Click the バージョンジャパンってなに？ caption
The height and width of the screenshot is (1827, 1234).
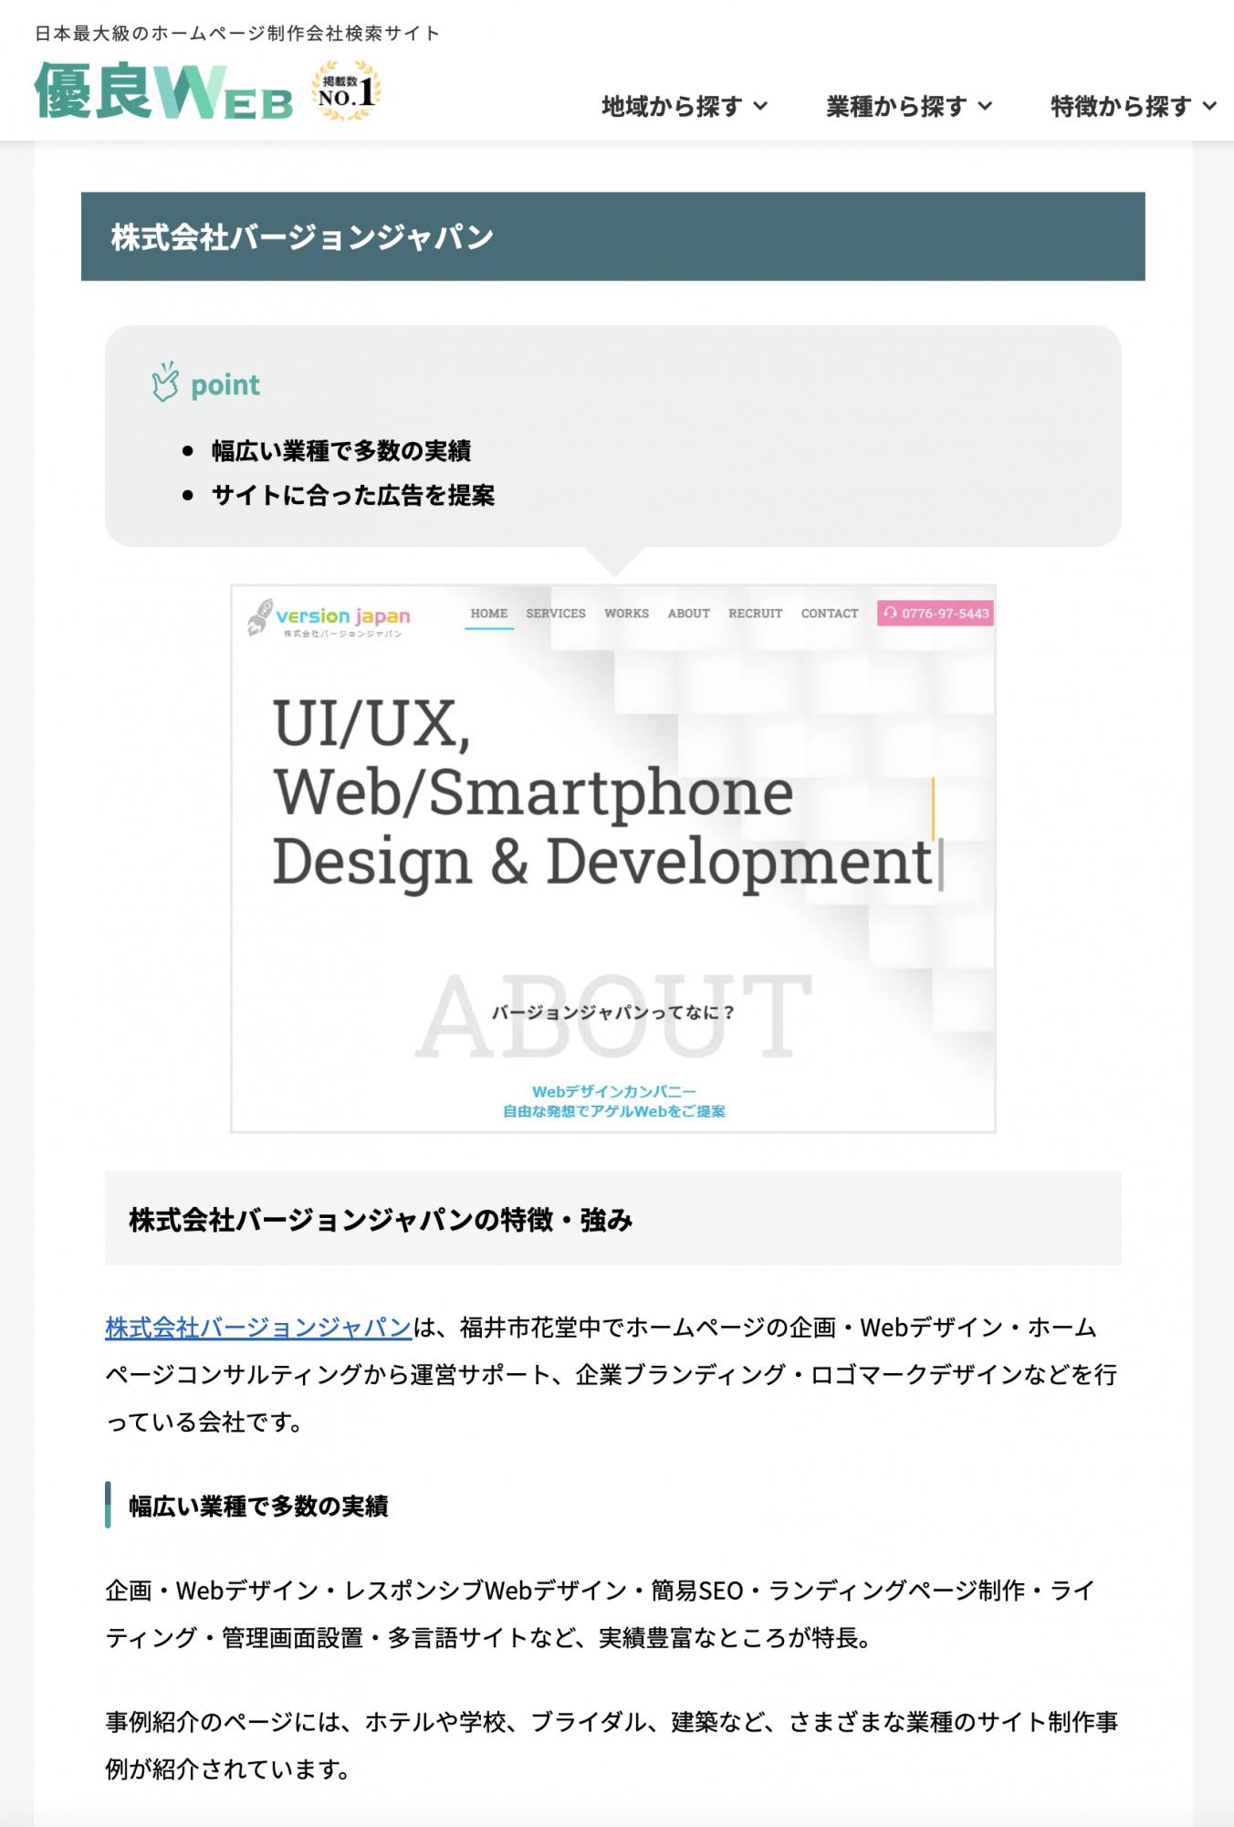pyautogui.click(x=613, y=1013)
